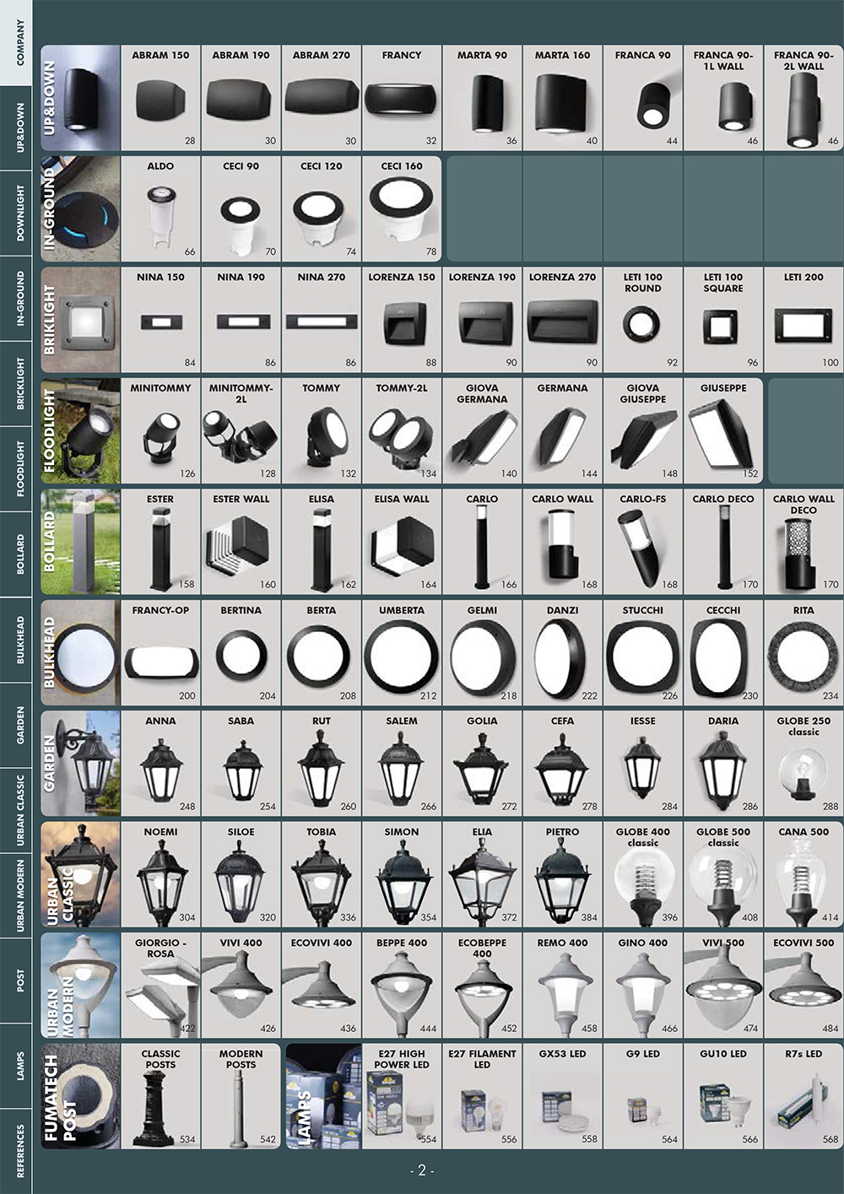Open the GARDEN category image
This screenshot has height=1194, width=844.
point(80,764)
